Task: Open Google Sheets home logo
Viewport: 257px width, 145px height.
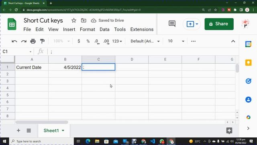Action: [x=12, y=24]
